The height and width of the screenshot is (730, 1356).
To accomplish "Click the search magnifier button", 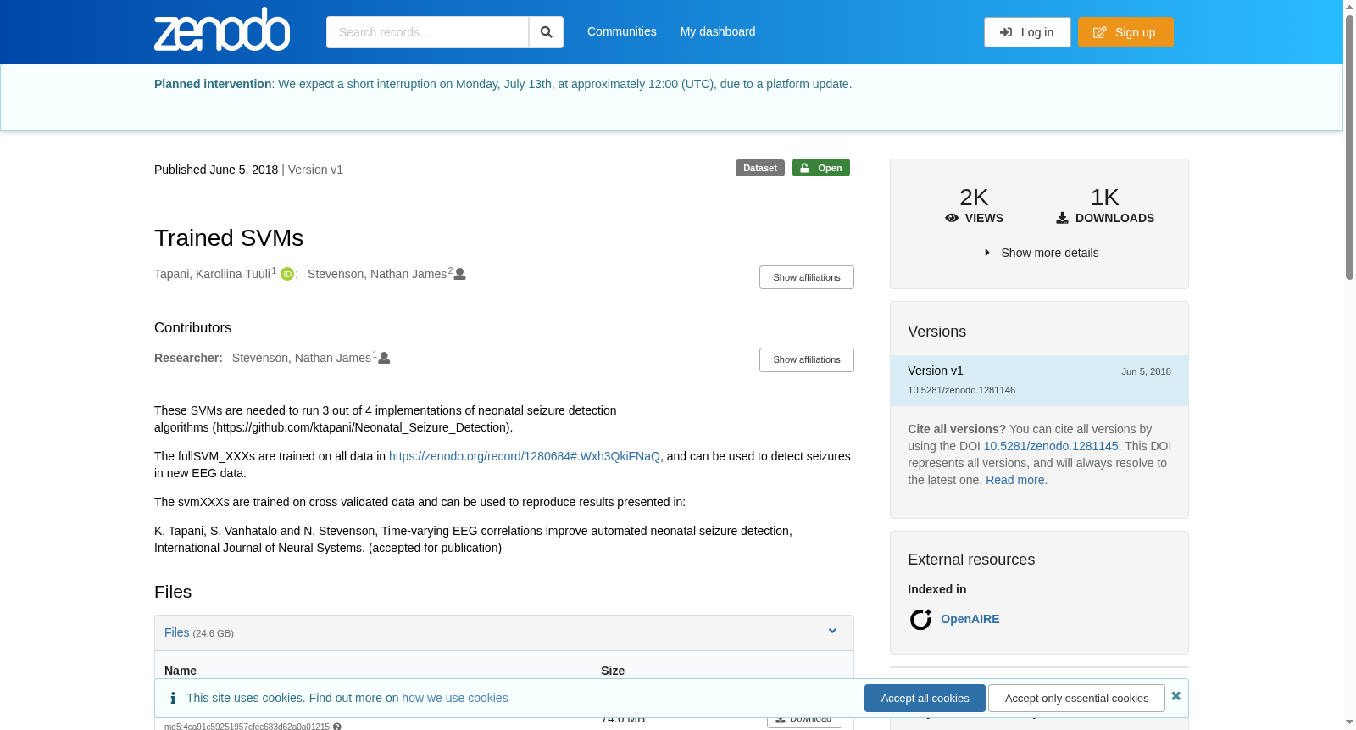I will point(546,32).
